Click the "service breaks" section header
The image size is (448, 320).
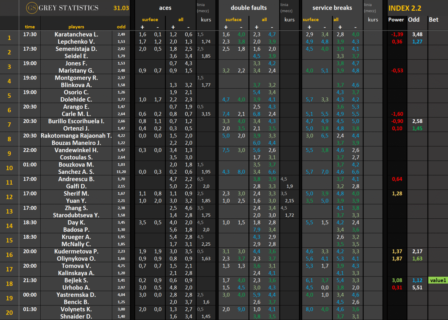click(x=332, y=8)
